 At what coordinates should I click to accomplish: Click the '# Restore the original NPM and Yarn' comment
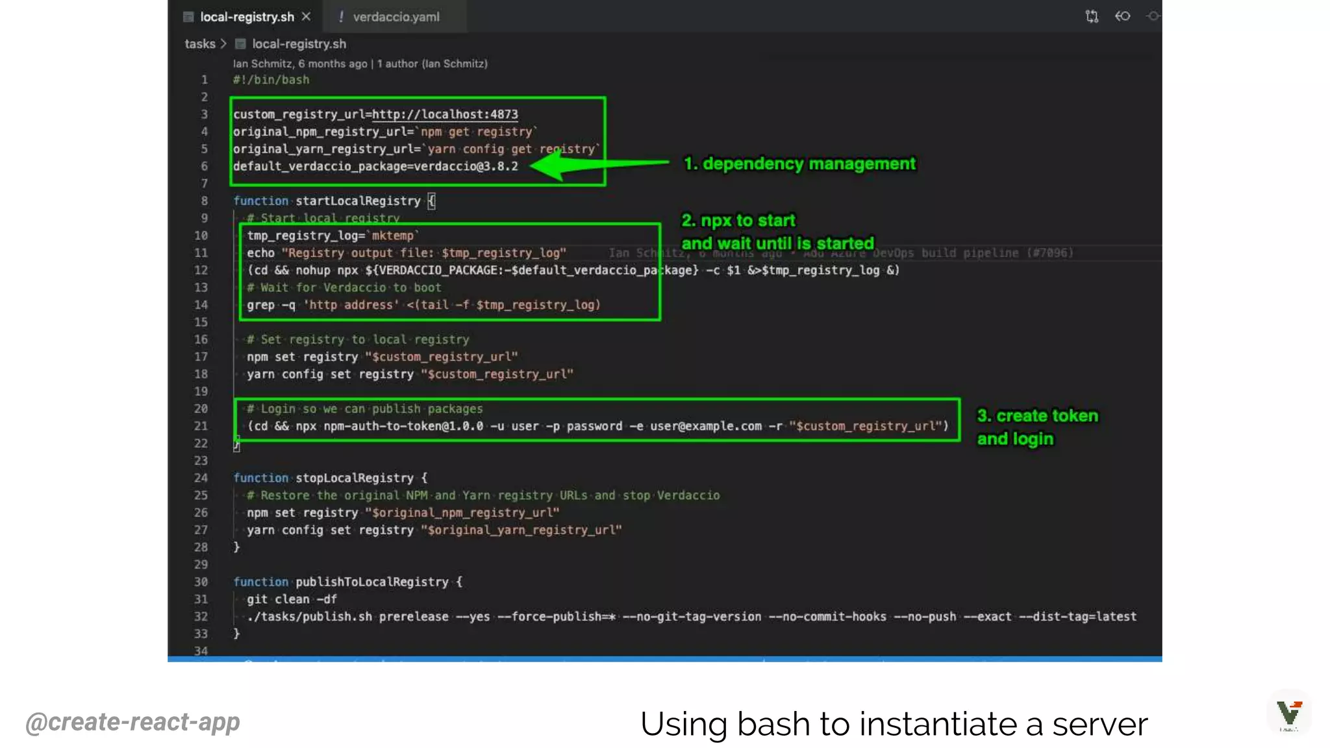coord(483,495)
